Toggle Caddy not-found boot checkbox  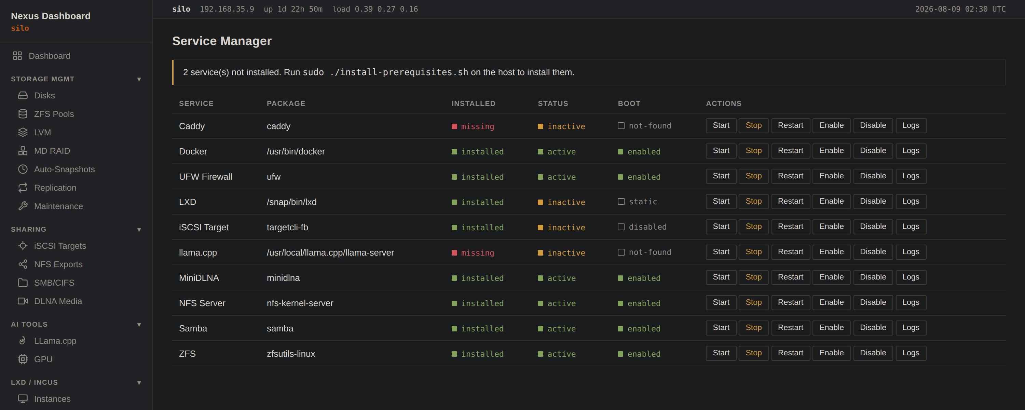(x=621, y=126)
